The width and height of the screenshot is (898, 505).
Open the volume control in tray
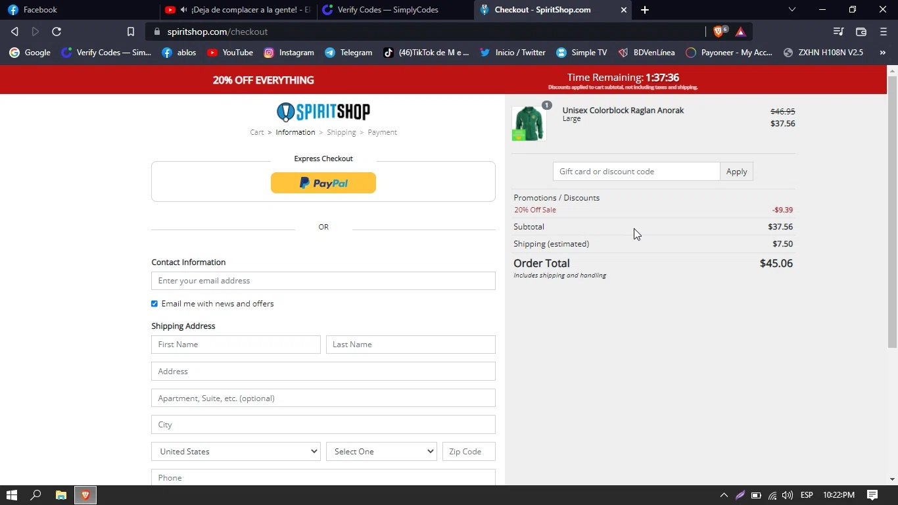[788, 495]
